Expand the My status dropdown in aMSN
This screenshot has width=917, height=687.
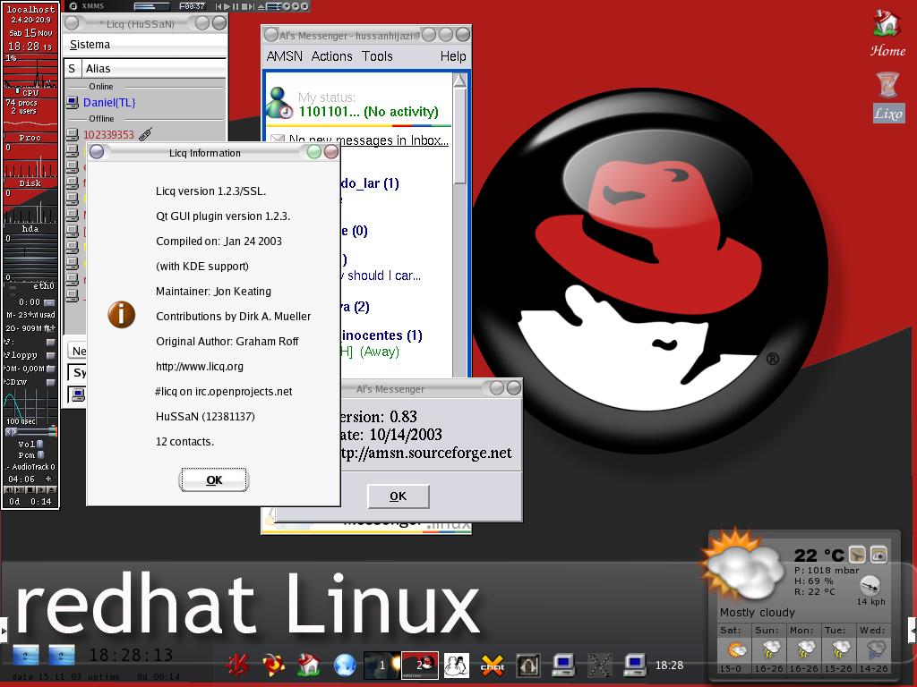click(368, 112)
